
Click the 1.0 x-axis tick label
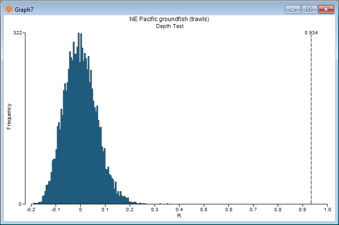click(328, 210)
